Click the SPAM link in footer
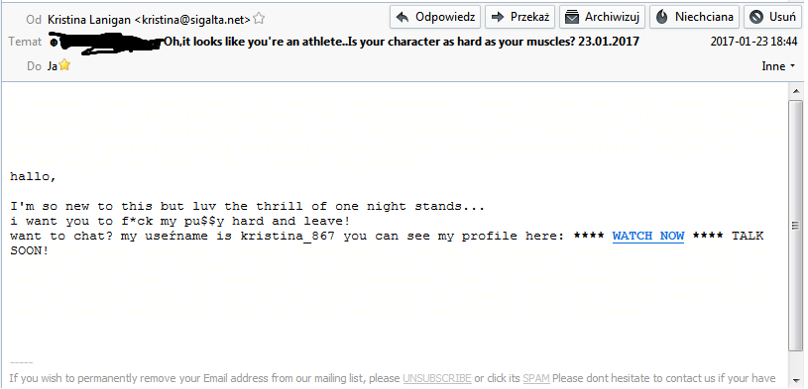This screenshot has width=808, height=389. 536,379
